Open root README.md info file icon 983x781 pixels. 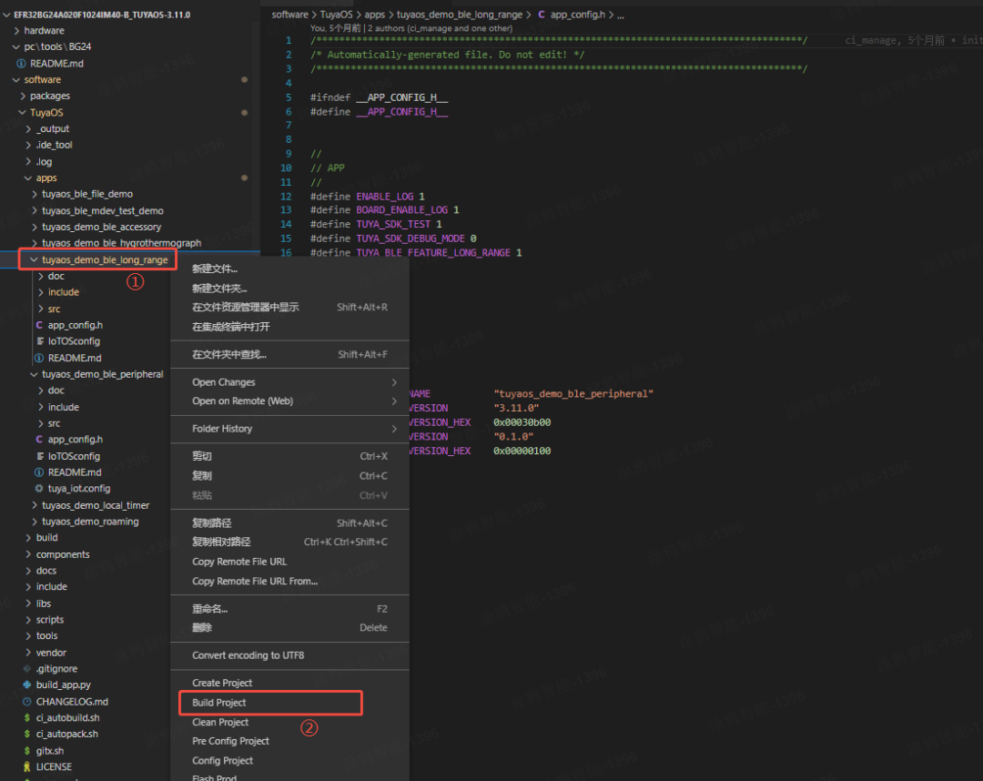[x=21, y=64]
